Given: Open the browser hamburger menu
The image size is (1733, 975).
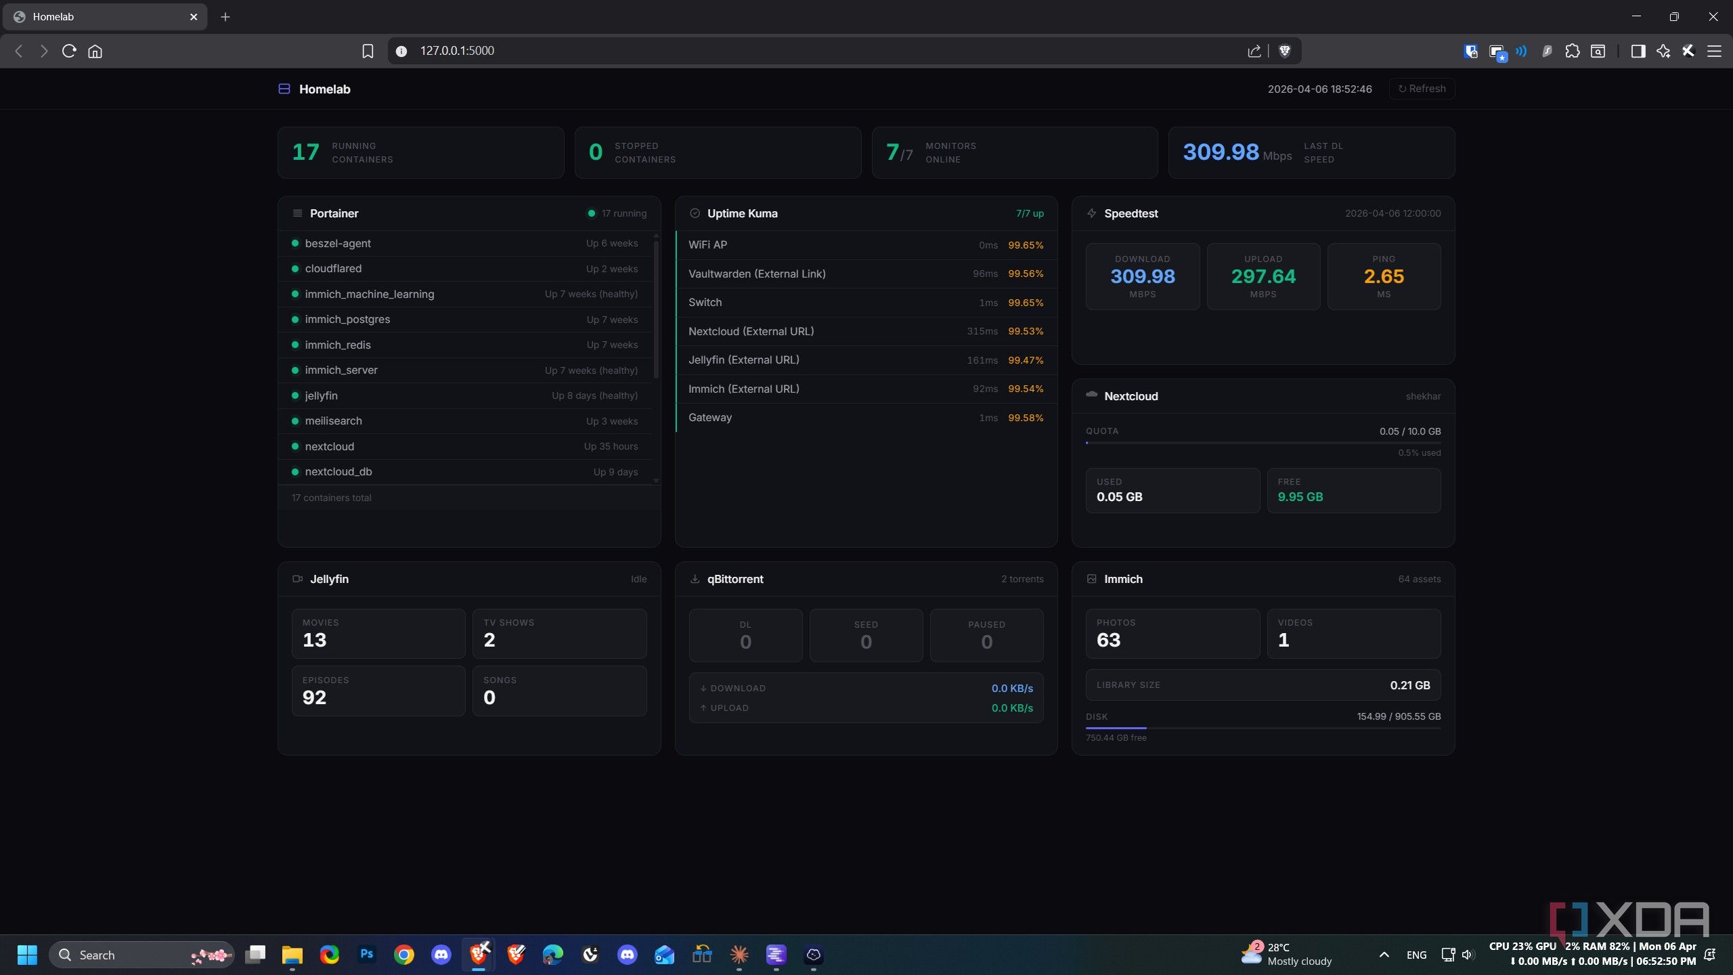Looking at the screenshot, I should click(x=1714, y=51).
